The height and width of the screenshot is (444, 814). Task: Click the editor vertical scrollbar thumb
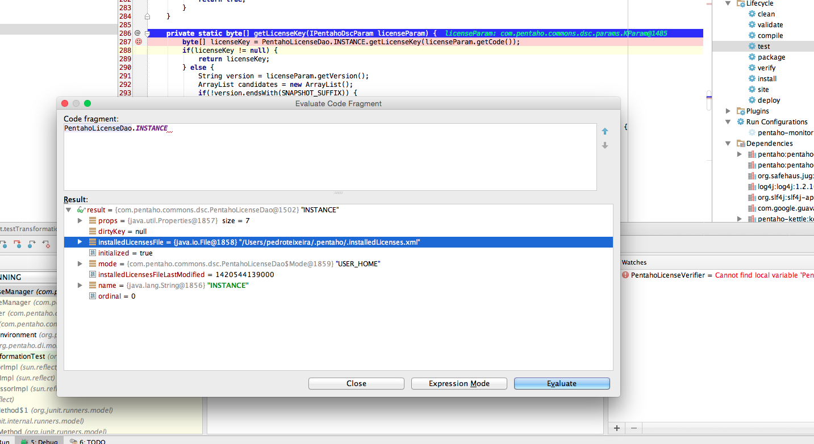point(709,100)
